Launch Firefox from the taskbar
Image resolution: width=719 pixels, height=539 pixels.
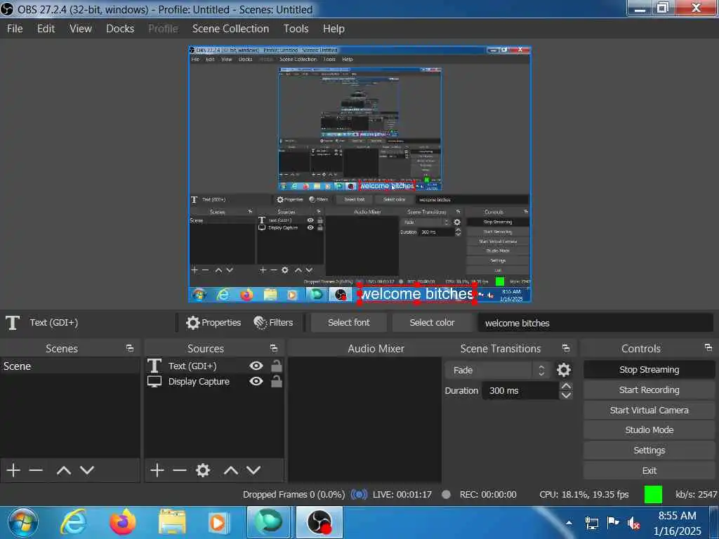pos(122,522)
